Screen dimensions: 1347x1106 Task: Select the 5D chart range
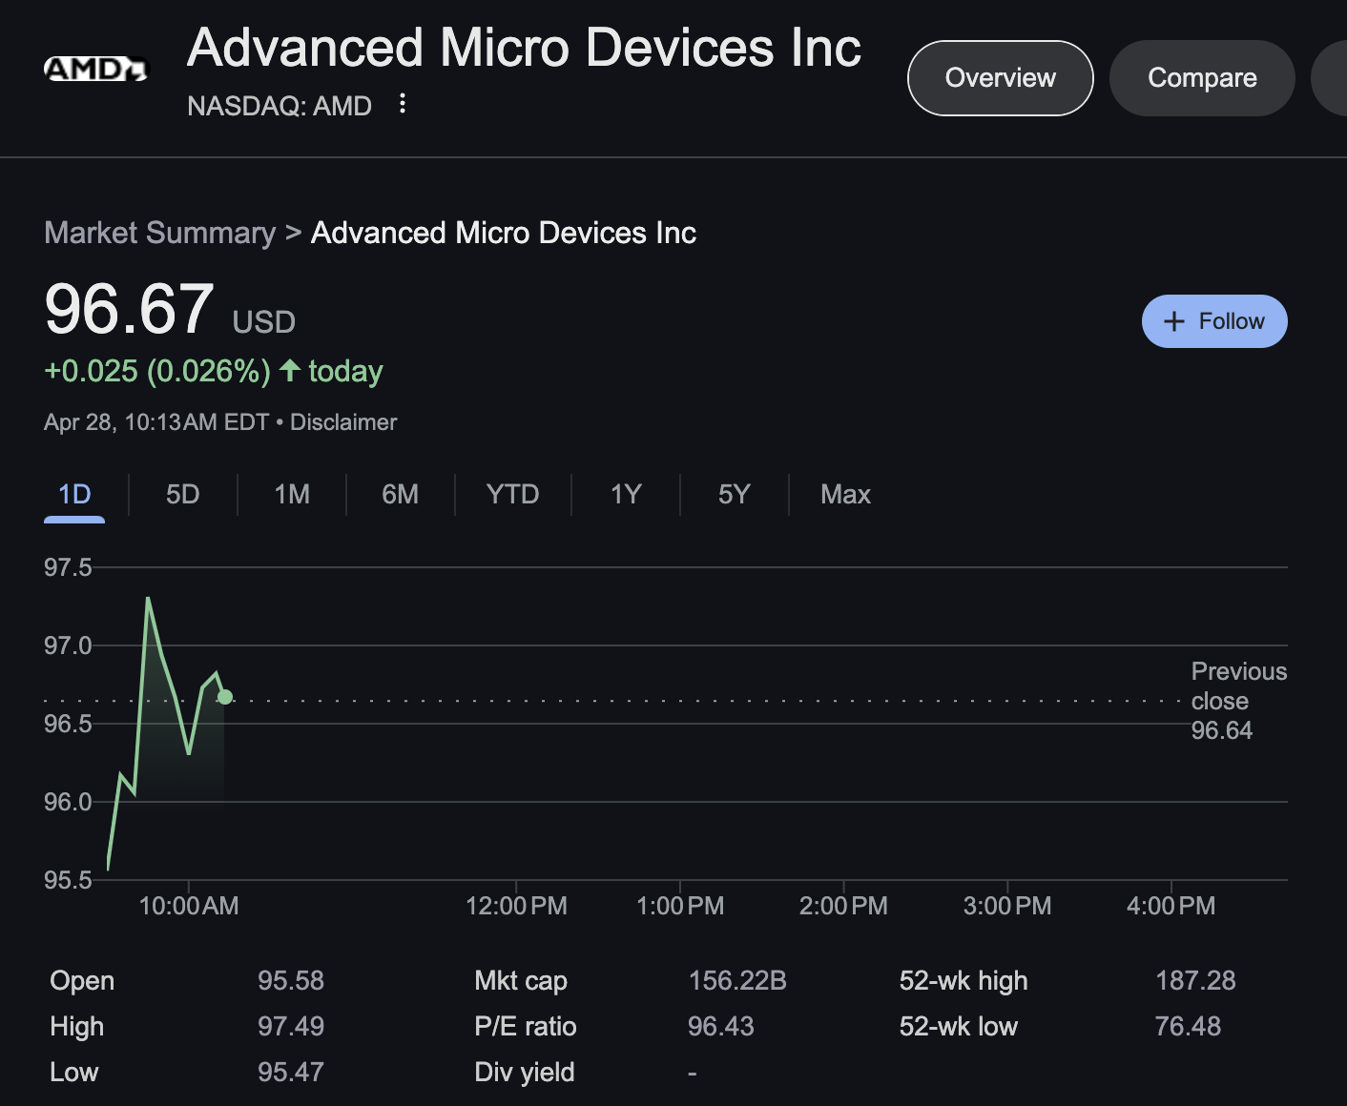point(182,494)
